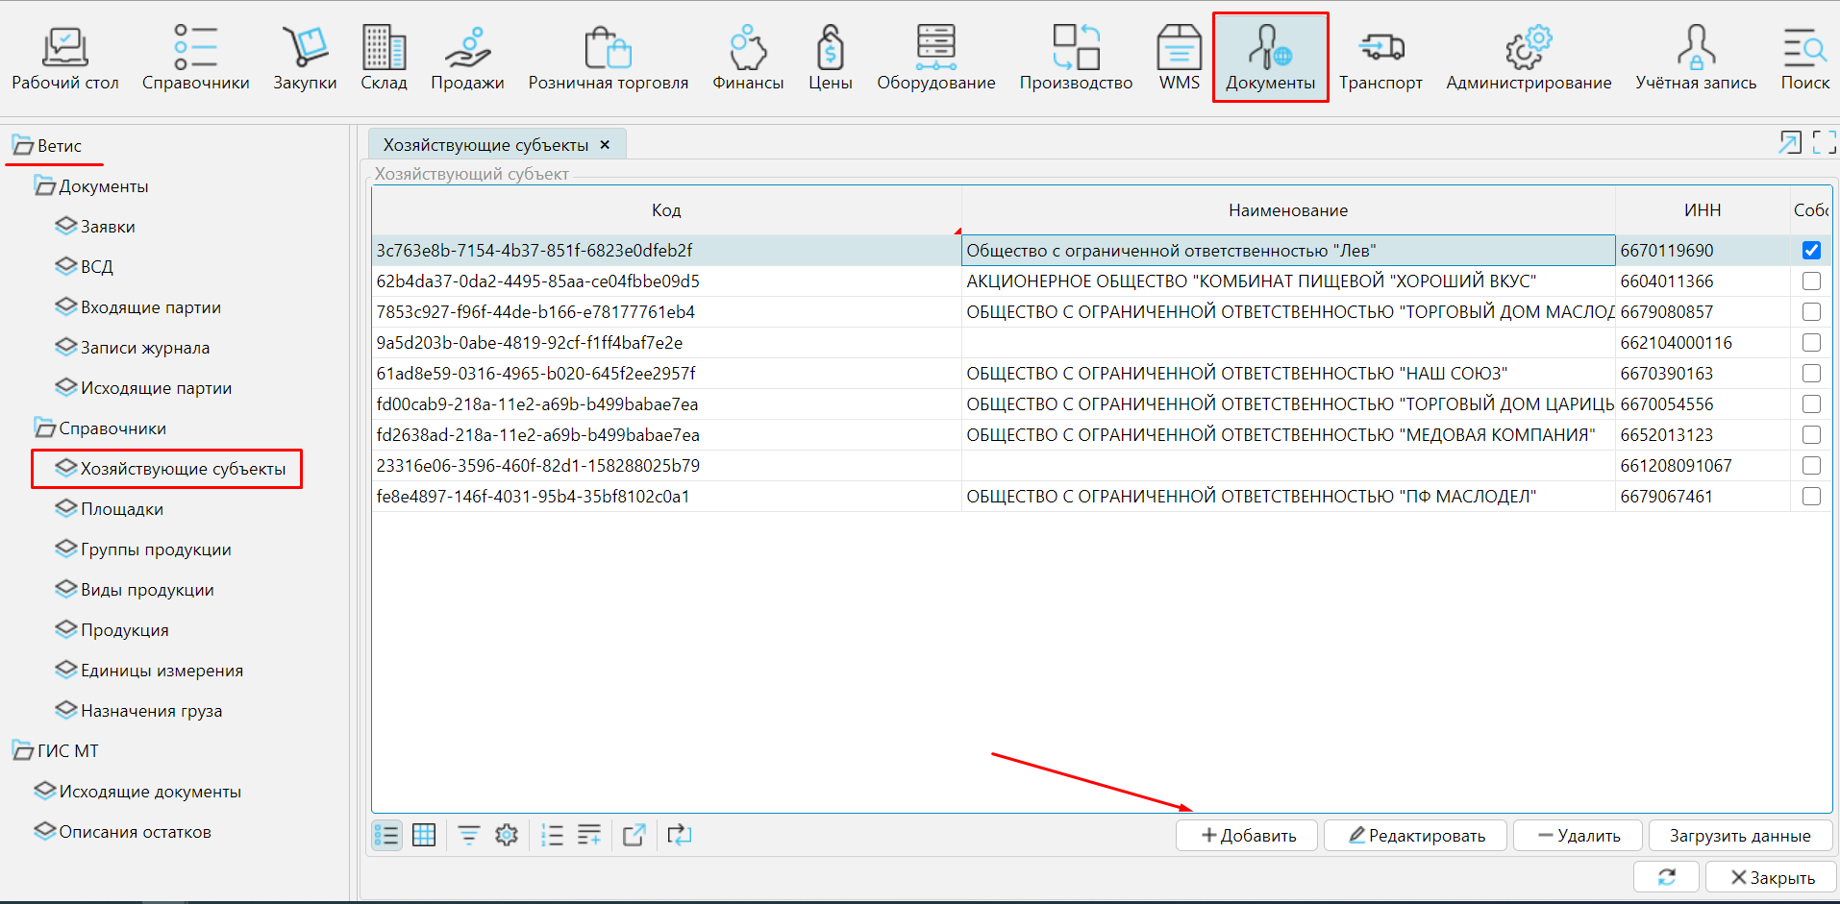Image resolution: width=1840 pixels, height=904 pixels.
Task: Click the export to external window icon
Action: pyautogui.click(x=634, y=836)
